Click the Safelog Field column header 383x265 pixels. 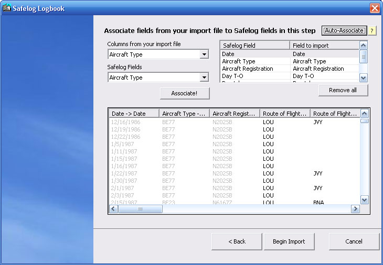point(255,46)
